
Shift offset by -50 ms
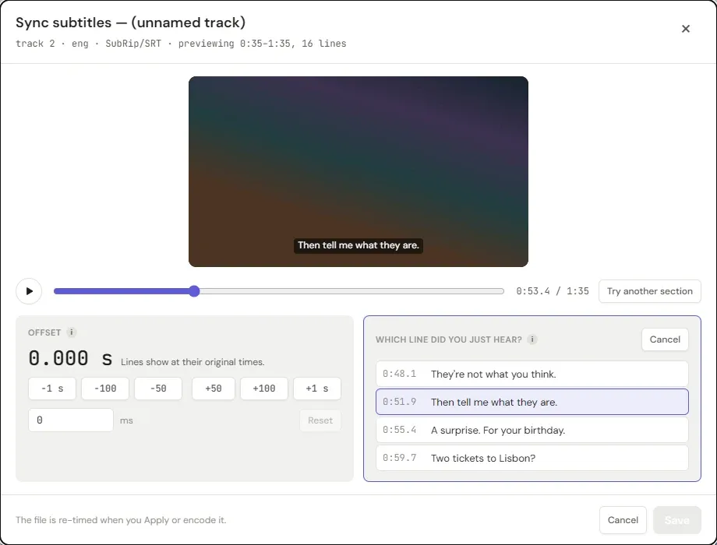coord(158,389)
